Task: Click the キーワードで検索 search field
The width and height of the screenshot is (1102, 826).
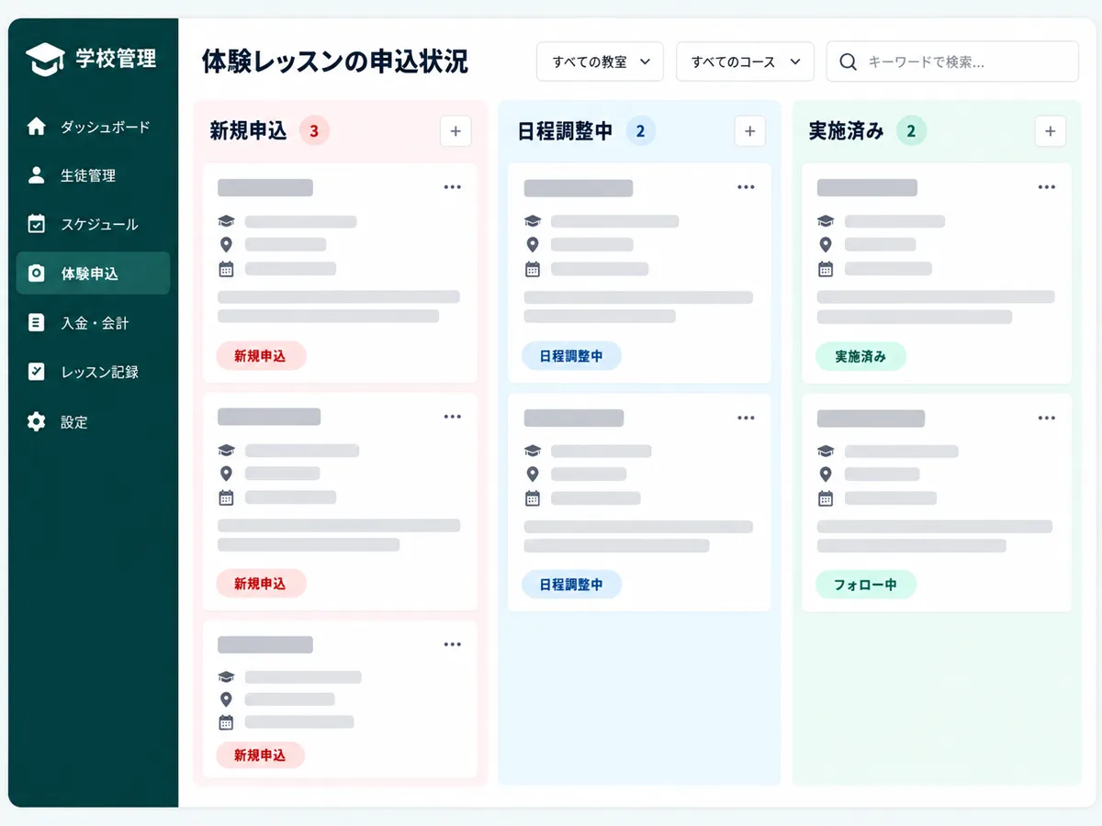Action: 952,61
